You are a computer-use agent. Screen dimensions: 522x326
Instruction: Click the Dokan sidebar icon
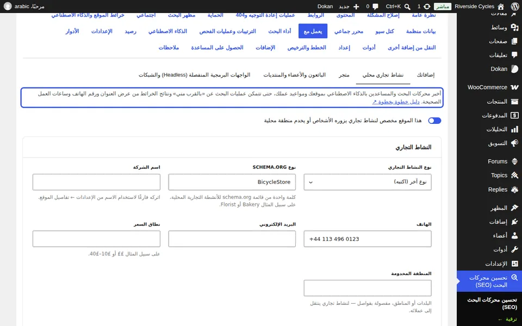[514, 69]
